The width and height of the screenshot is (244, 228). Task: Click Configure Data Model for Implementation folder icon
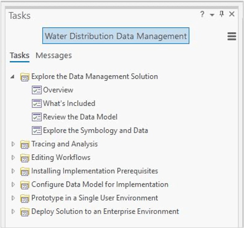(x=25, y=185)
